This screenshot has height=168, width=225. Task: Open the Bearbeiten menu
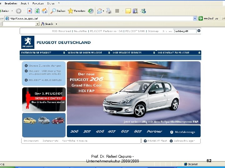pos(11,3)
